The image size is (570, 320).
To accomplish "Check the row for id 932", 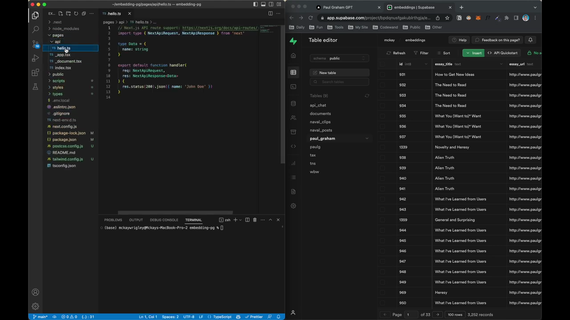I will coord(383,85).
